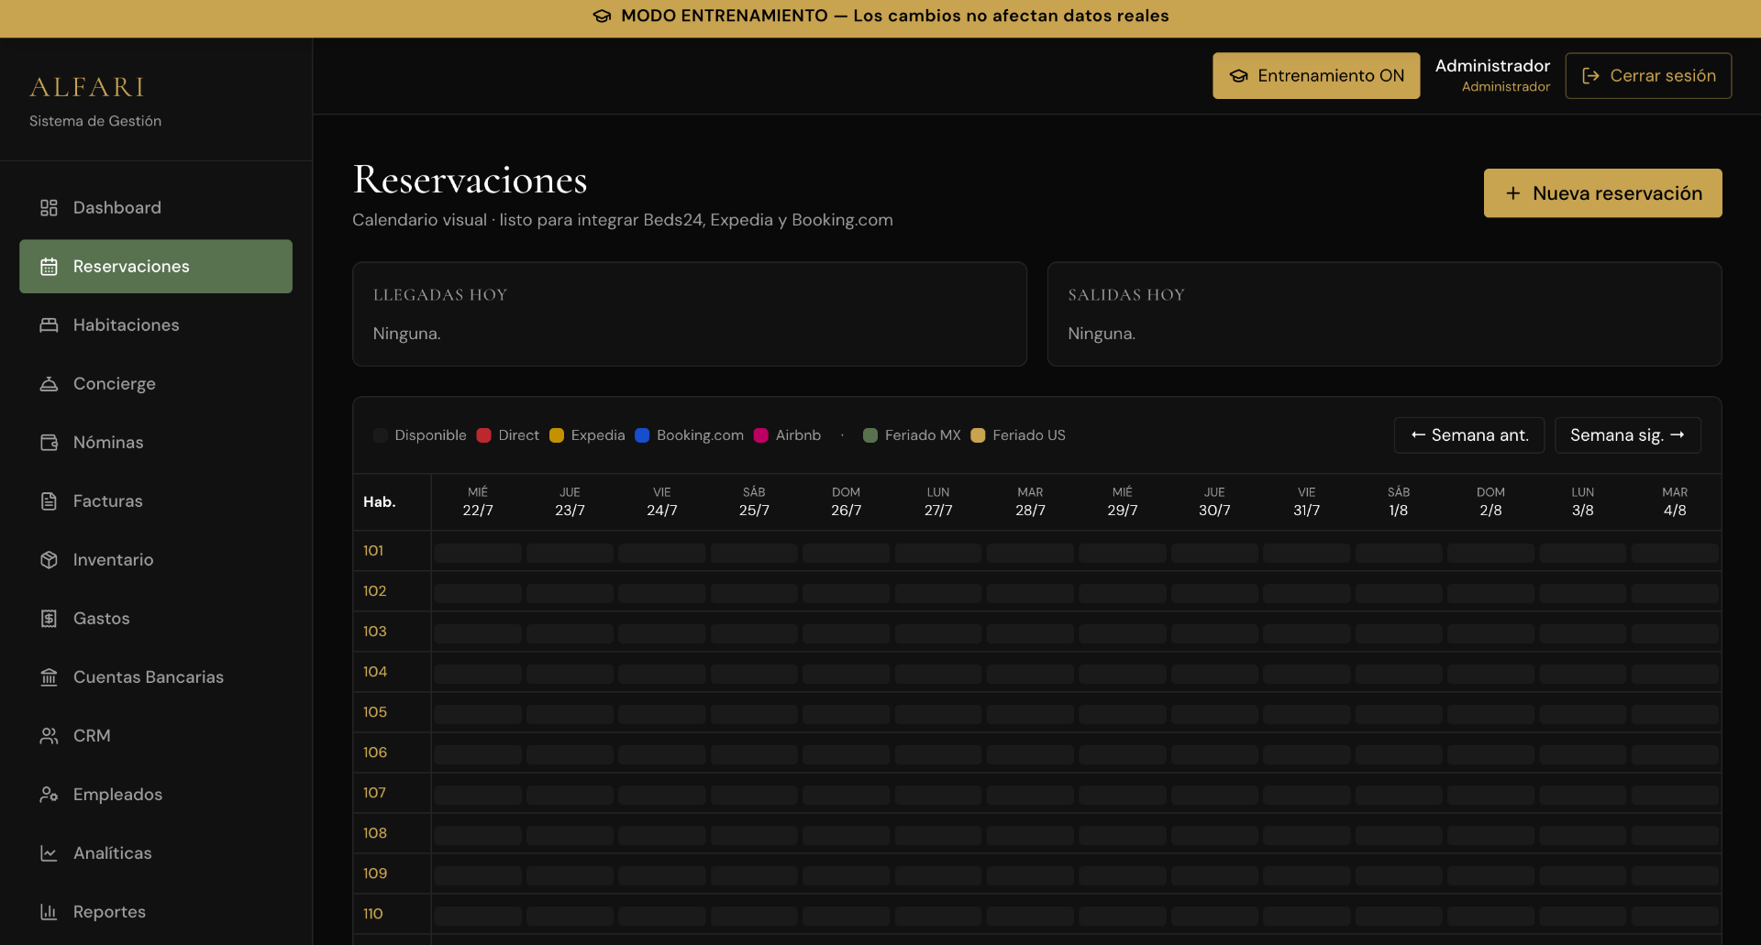Image resolution: width=1761 pixels, height=945 pixels.
Task: Go to Concierge page
Action: 156,384
